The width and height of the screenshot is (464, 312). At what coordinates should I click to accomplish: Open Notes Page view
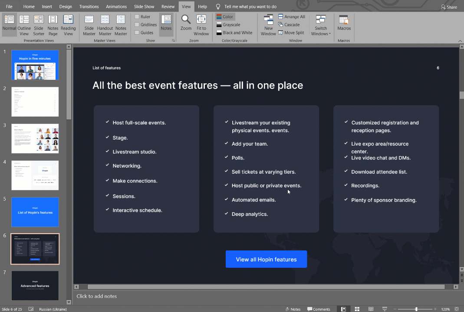pyautogui.click(x=53, y=25)
